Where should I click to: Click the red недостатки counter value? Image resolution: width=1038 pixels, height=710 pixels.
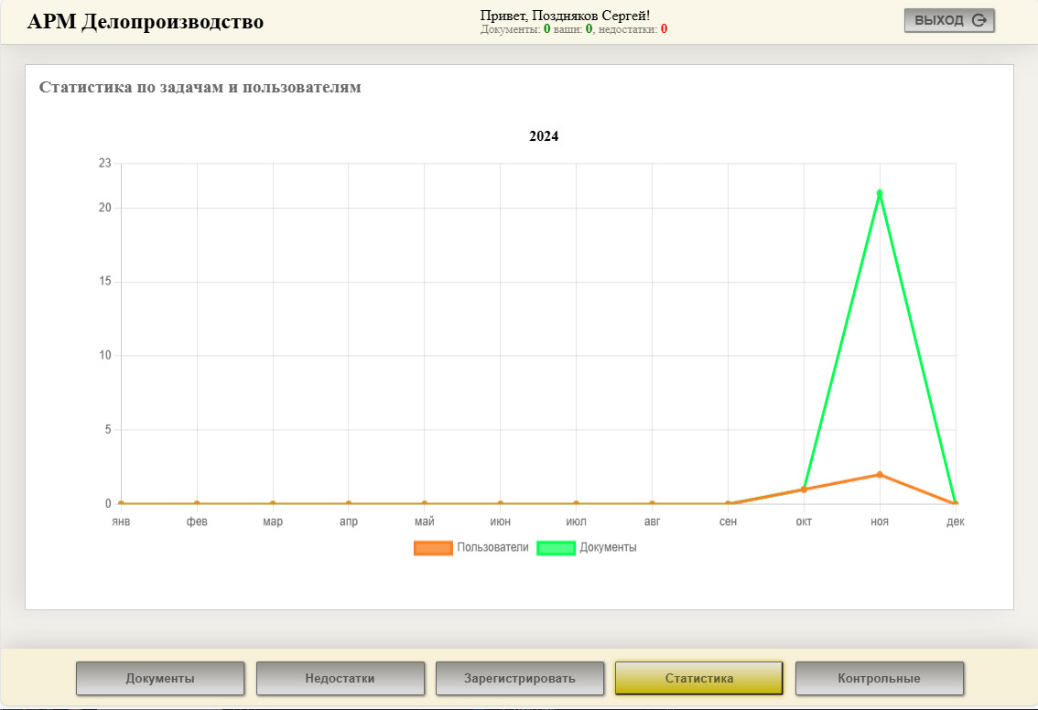[664, 29]
